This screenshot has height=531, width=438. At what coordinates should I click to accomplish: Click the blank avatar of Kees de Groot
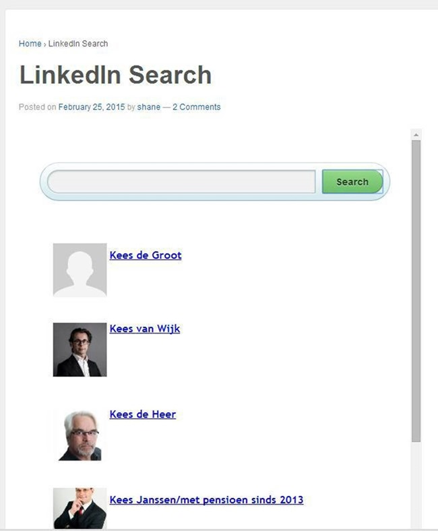(80, 270)
